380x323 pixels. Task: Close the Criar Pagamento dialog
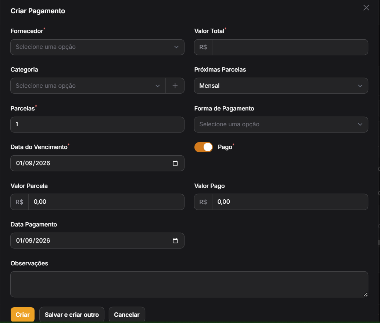(x=366, y=8)
